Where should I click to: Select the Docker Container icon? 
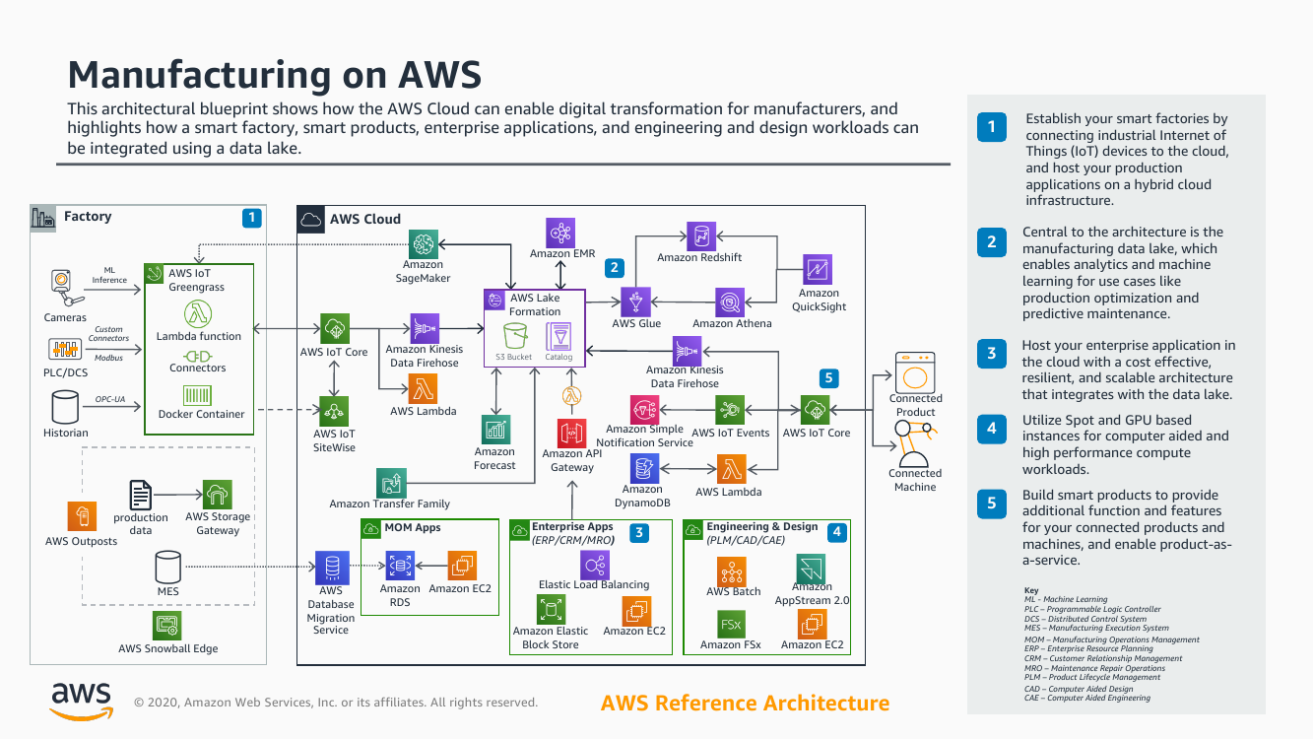(x=200, y=397)
